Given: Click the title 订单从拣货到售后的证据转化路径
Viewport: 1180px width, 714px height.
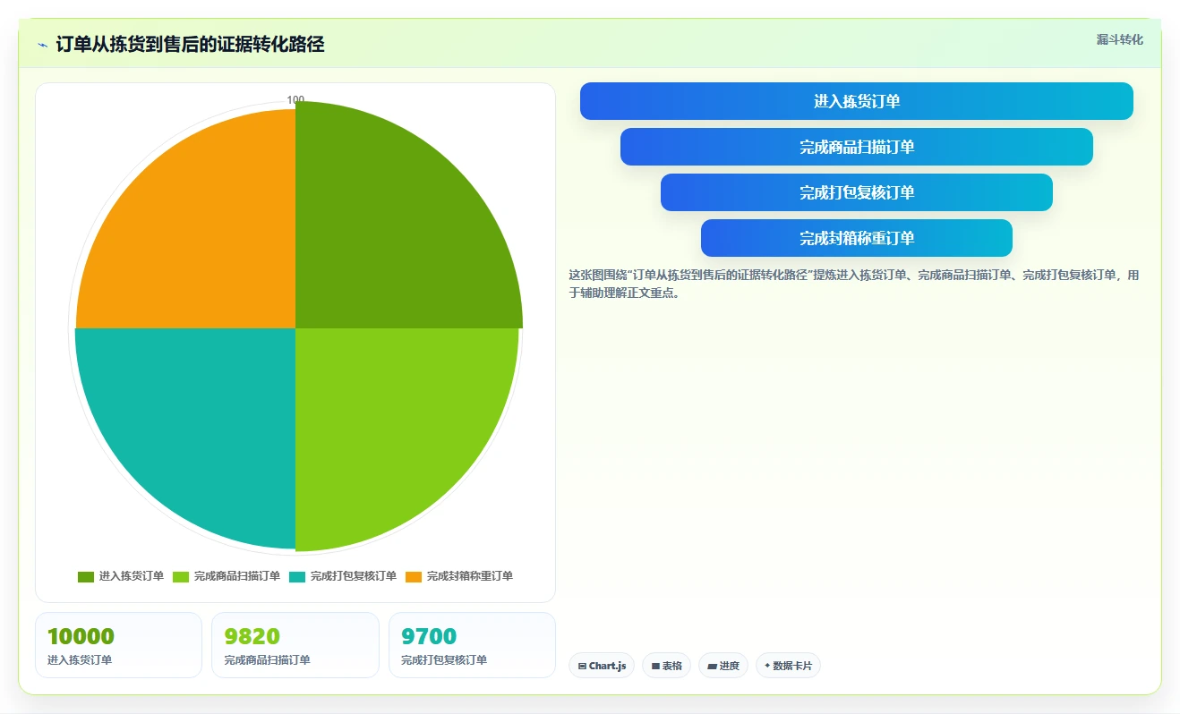Looking at the screenshot, I should pyautogui.click(x=190, y=44).
